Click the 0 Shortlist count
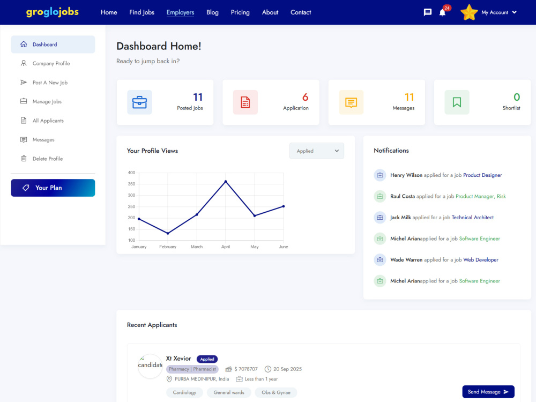Screen dimensions: 536x402 click(517, 98)
